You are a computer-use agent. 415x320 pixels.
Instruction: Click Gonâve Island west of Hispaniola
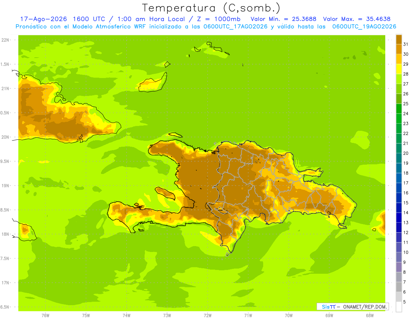click(x=166, y=193)
